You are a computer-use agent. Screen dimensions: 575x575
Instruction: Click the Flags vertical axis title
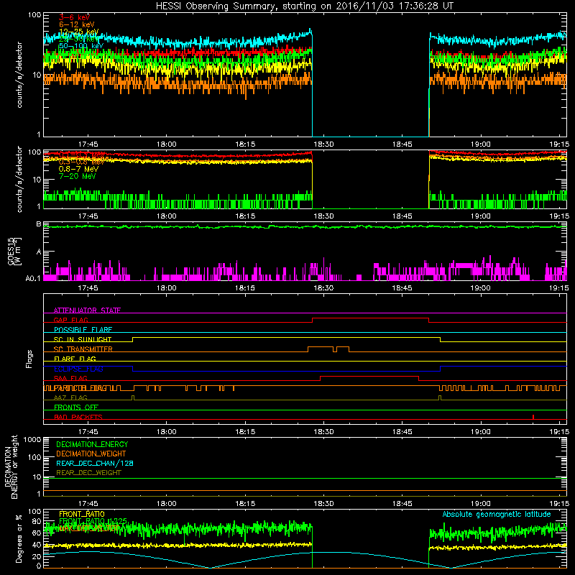pos(29,359)
